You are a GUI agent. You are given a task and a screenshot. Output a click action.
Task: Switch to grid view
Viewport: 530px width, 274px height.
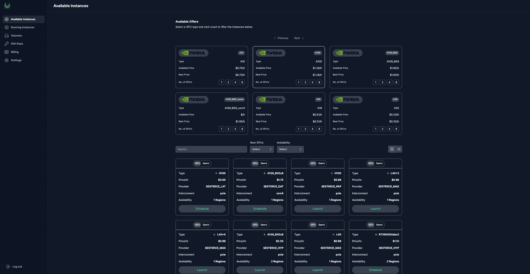coord(392,149)
